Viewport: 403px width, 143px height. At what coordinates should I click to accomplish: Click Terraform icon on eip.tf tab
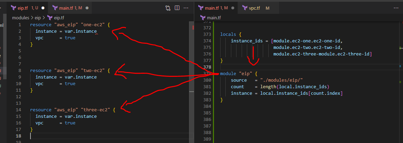tap(14, 8)
